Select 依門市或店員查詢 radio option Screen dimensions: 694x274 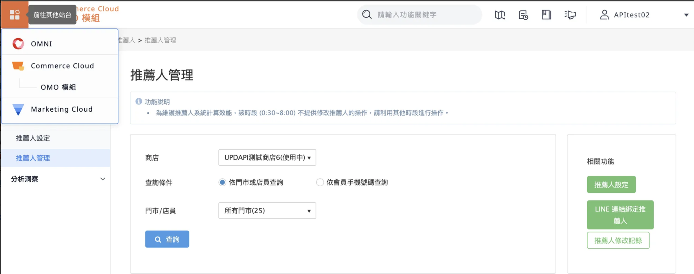coord(222,182)
